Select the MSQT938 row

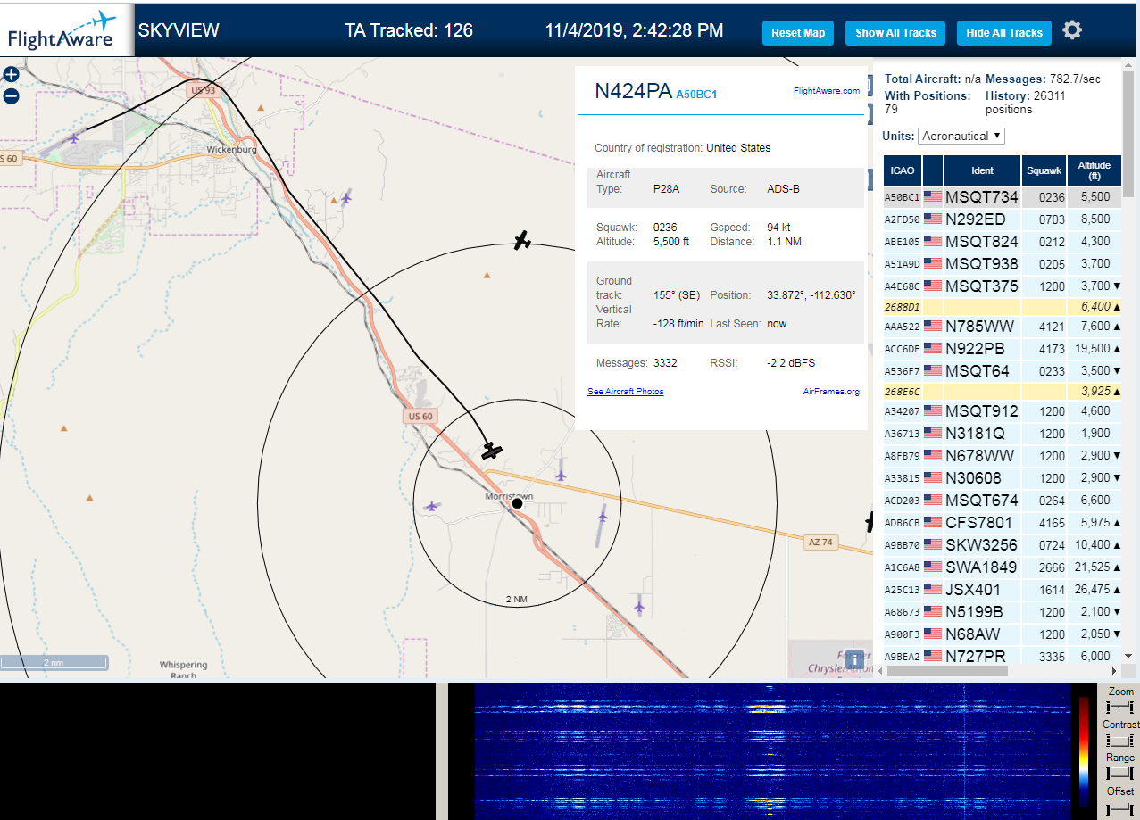click(1003, 263)
